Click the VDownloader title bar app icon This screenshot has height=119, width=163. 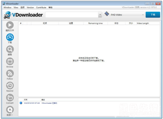4,4
